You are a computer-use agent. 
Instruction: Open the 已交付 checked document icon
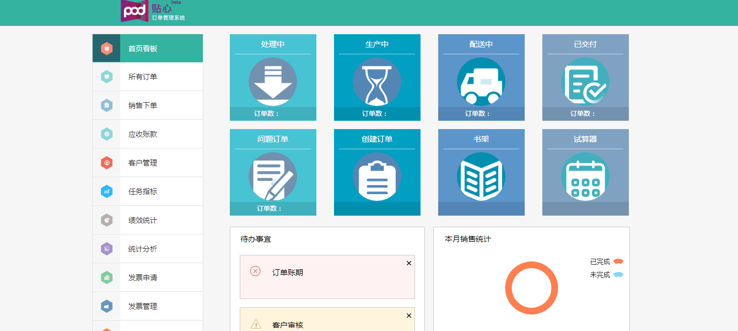coord(585,82)
